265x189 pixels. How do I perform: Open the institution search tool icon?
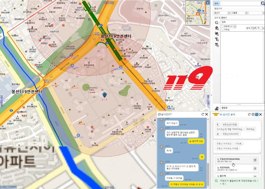click(x=217, y=28)
